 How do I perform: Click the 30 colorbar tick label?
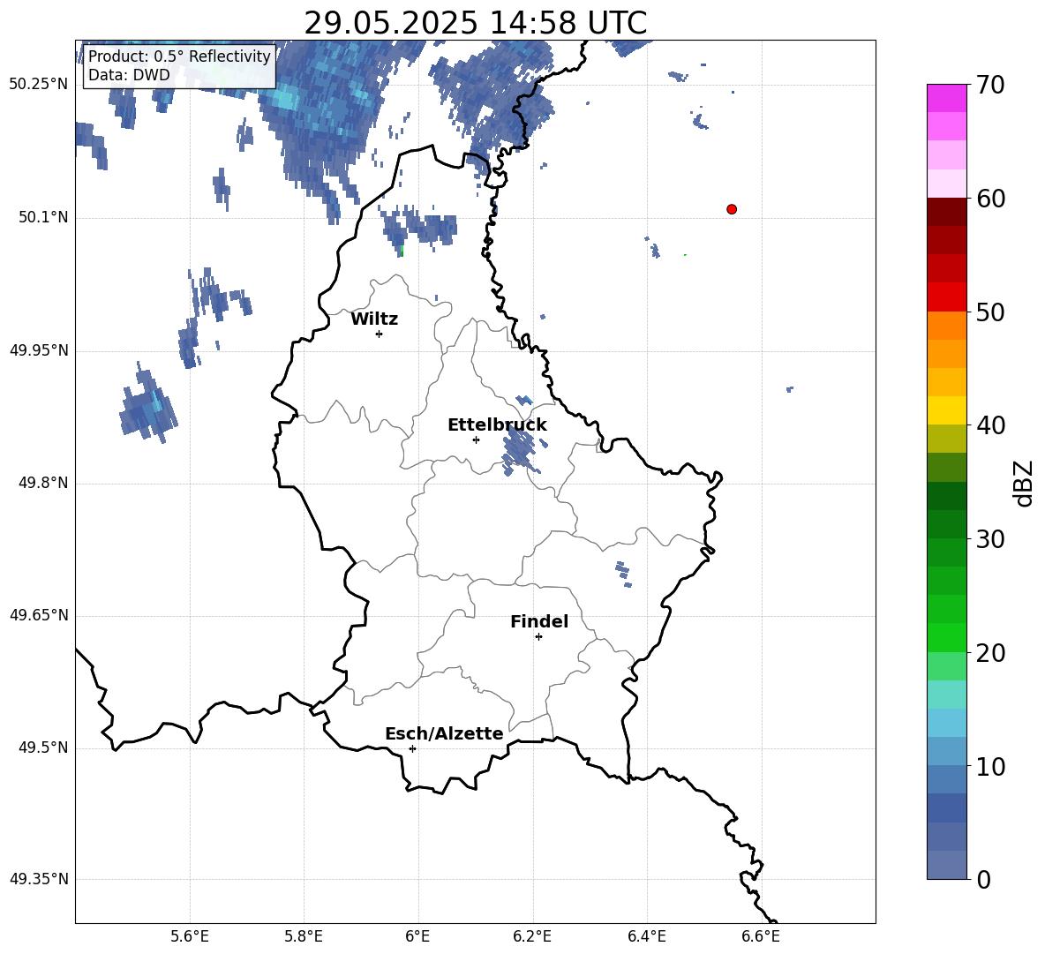(x=990, y=539)
